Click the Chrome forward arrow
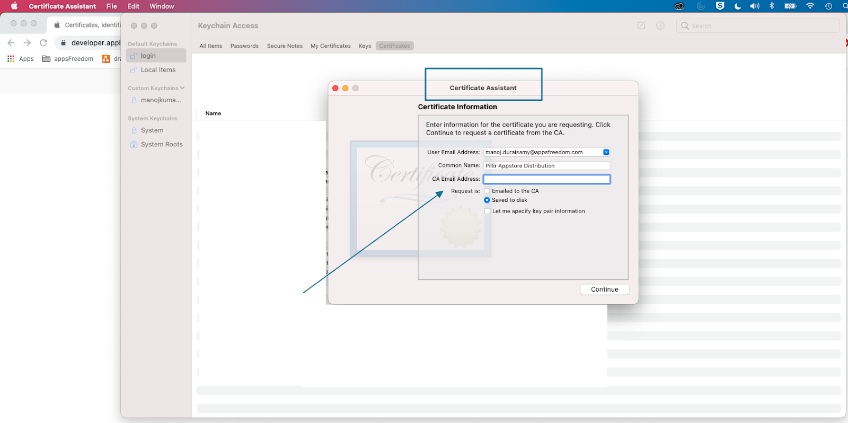 (28, 42)
